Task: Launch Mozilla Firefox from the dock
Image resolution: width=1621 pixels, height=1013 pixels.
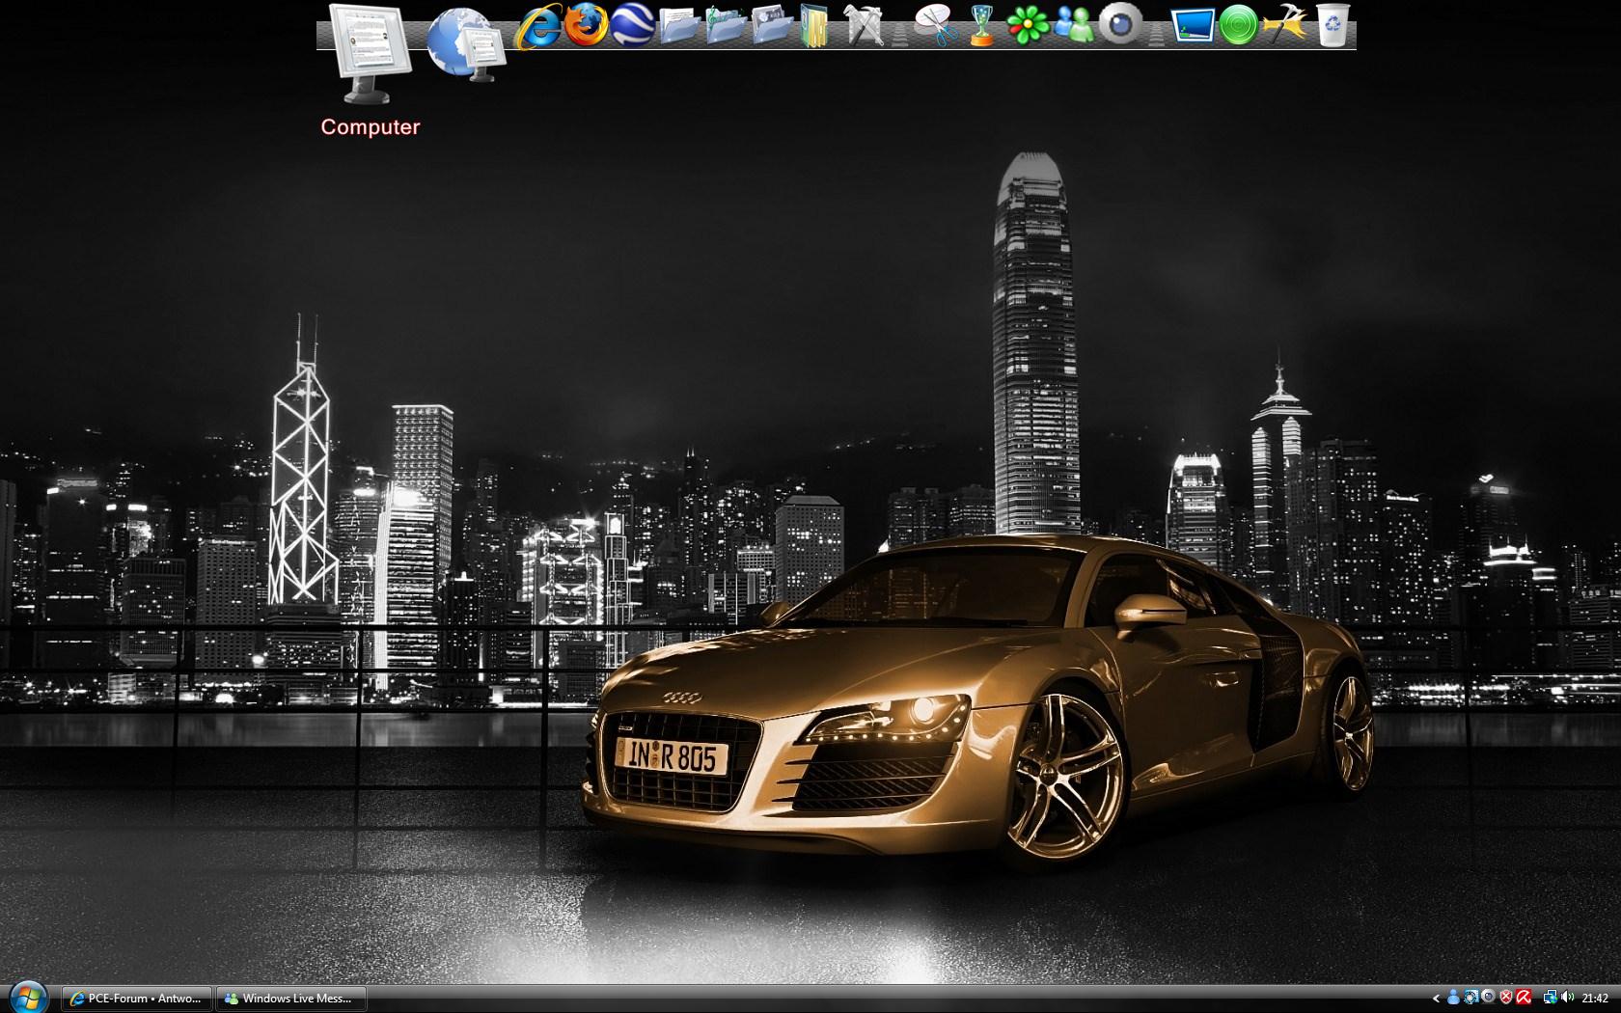Action: (x=586, y=25)
